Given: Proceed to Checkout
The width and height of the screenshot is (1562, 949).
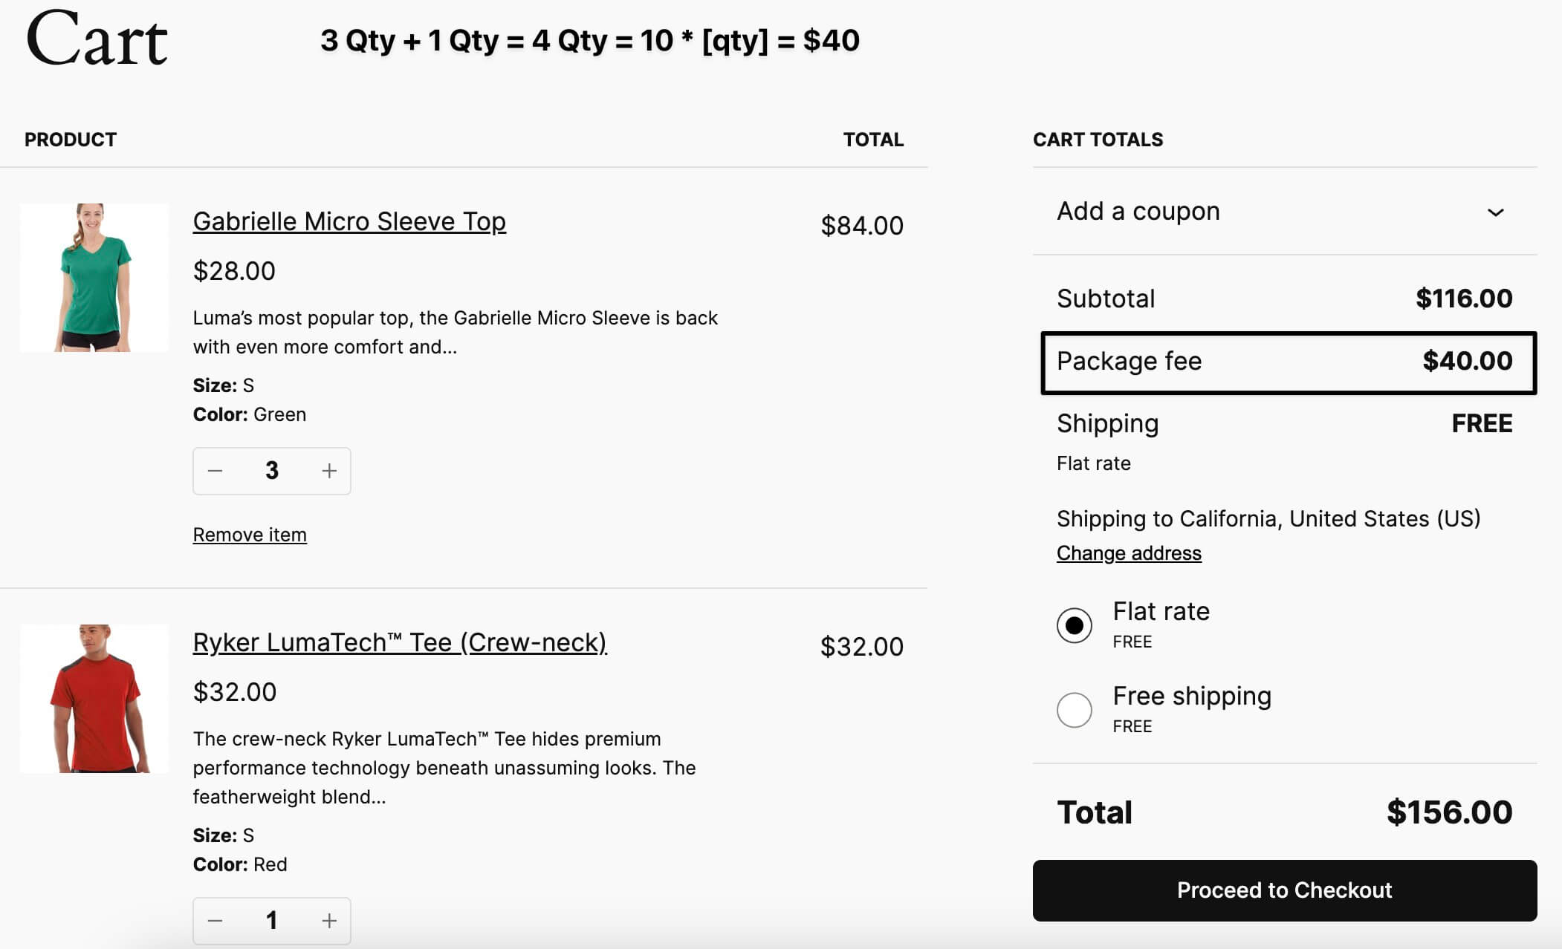Looking at the screenshot, I should [x=1284, y=890].
